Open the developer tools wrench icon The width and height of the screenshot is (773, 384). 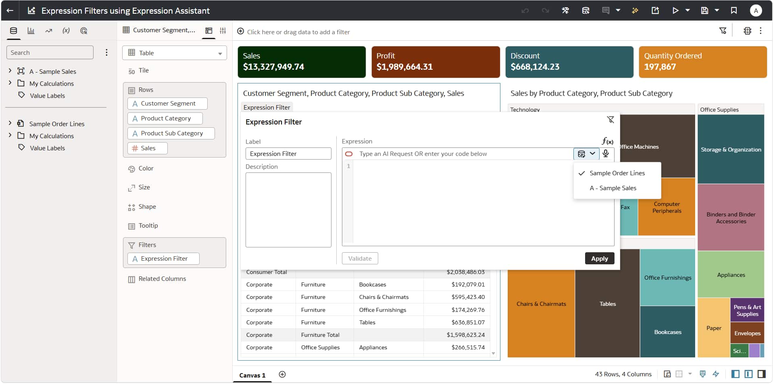565,10
